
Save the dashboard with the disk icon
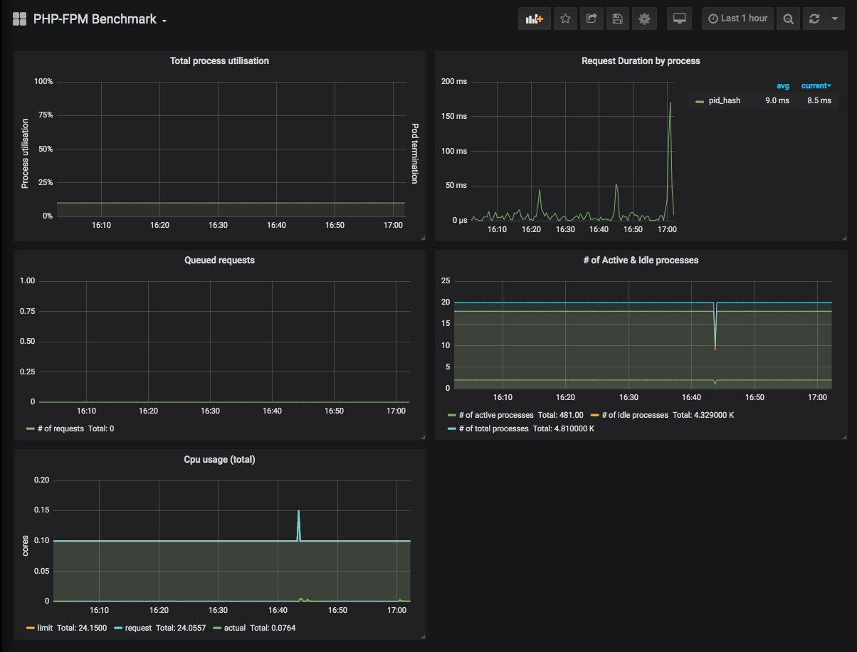(617, 19)
